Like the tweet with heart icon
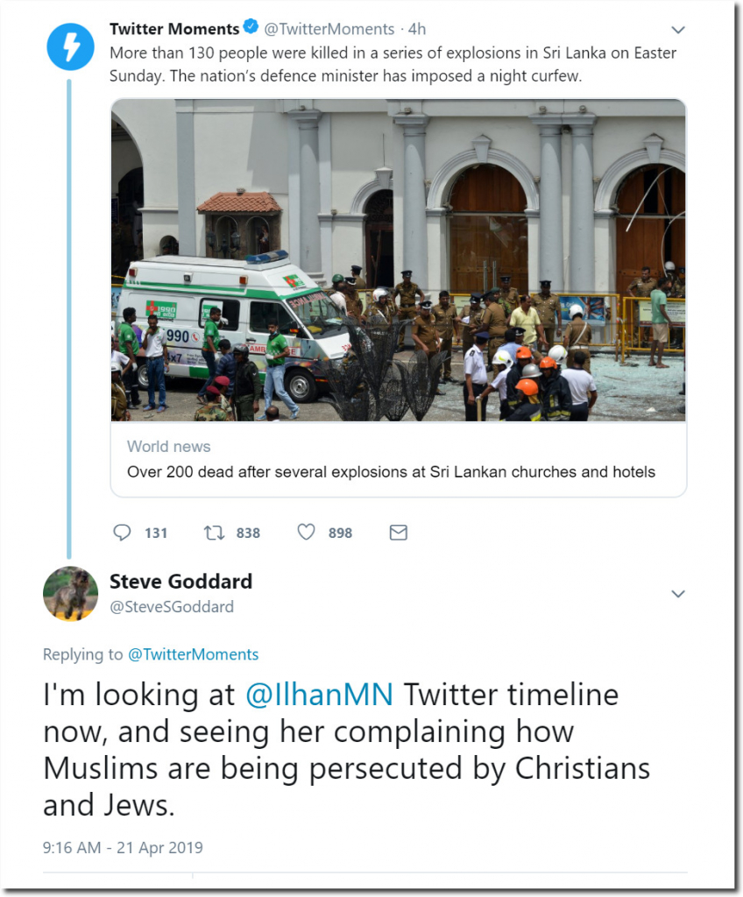 [x=306, y=532]
